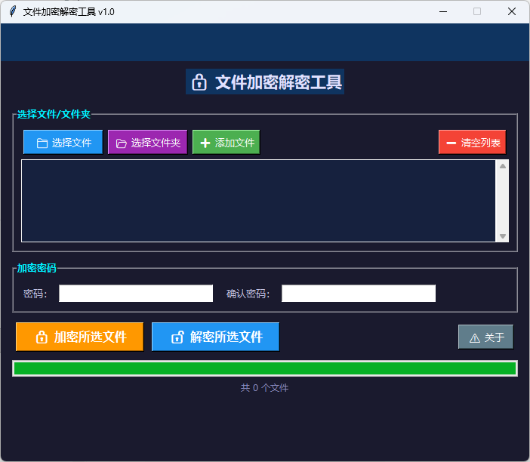The width and height of the screenshot is (530, 462).
Task: Minimize the 文件加密解密工具 window
Action: pyautogui.click(x=443, y=11)
